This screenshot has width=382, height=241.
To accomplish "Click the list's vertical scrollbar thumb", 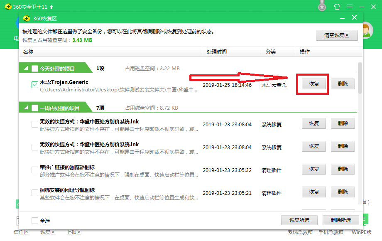I will (x=360, y=78).
